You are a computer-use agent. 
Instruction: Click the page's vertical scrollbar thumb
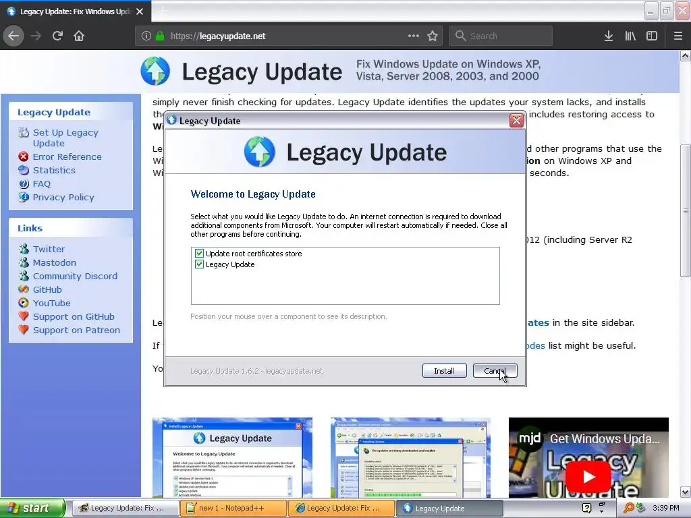click(686, 210)
